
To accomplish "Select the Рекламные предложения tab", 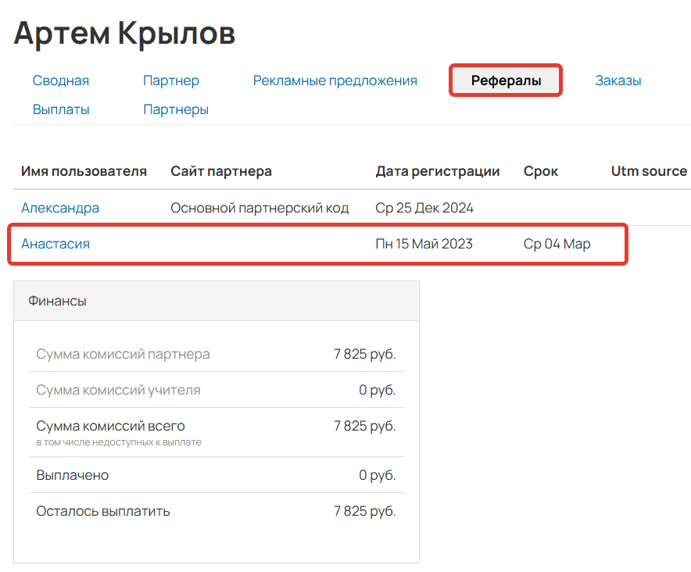I will point(335,80).
